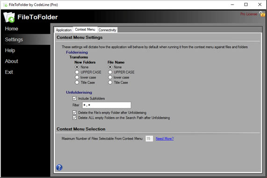Maximize the FileToFolder window

246,5
